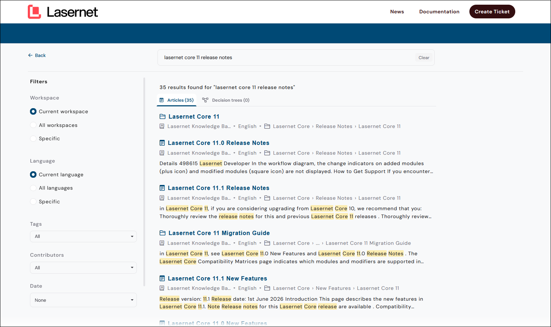551x327 pixels.
Task: Click article icon beside Lasernet Core 11.1 Release Notes
Action: [x=162, y=188]
